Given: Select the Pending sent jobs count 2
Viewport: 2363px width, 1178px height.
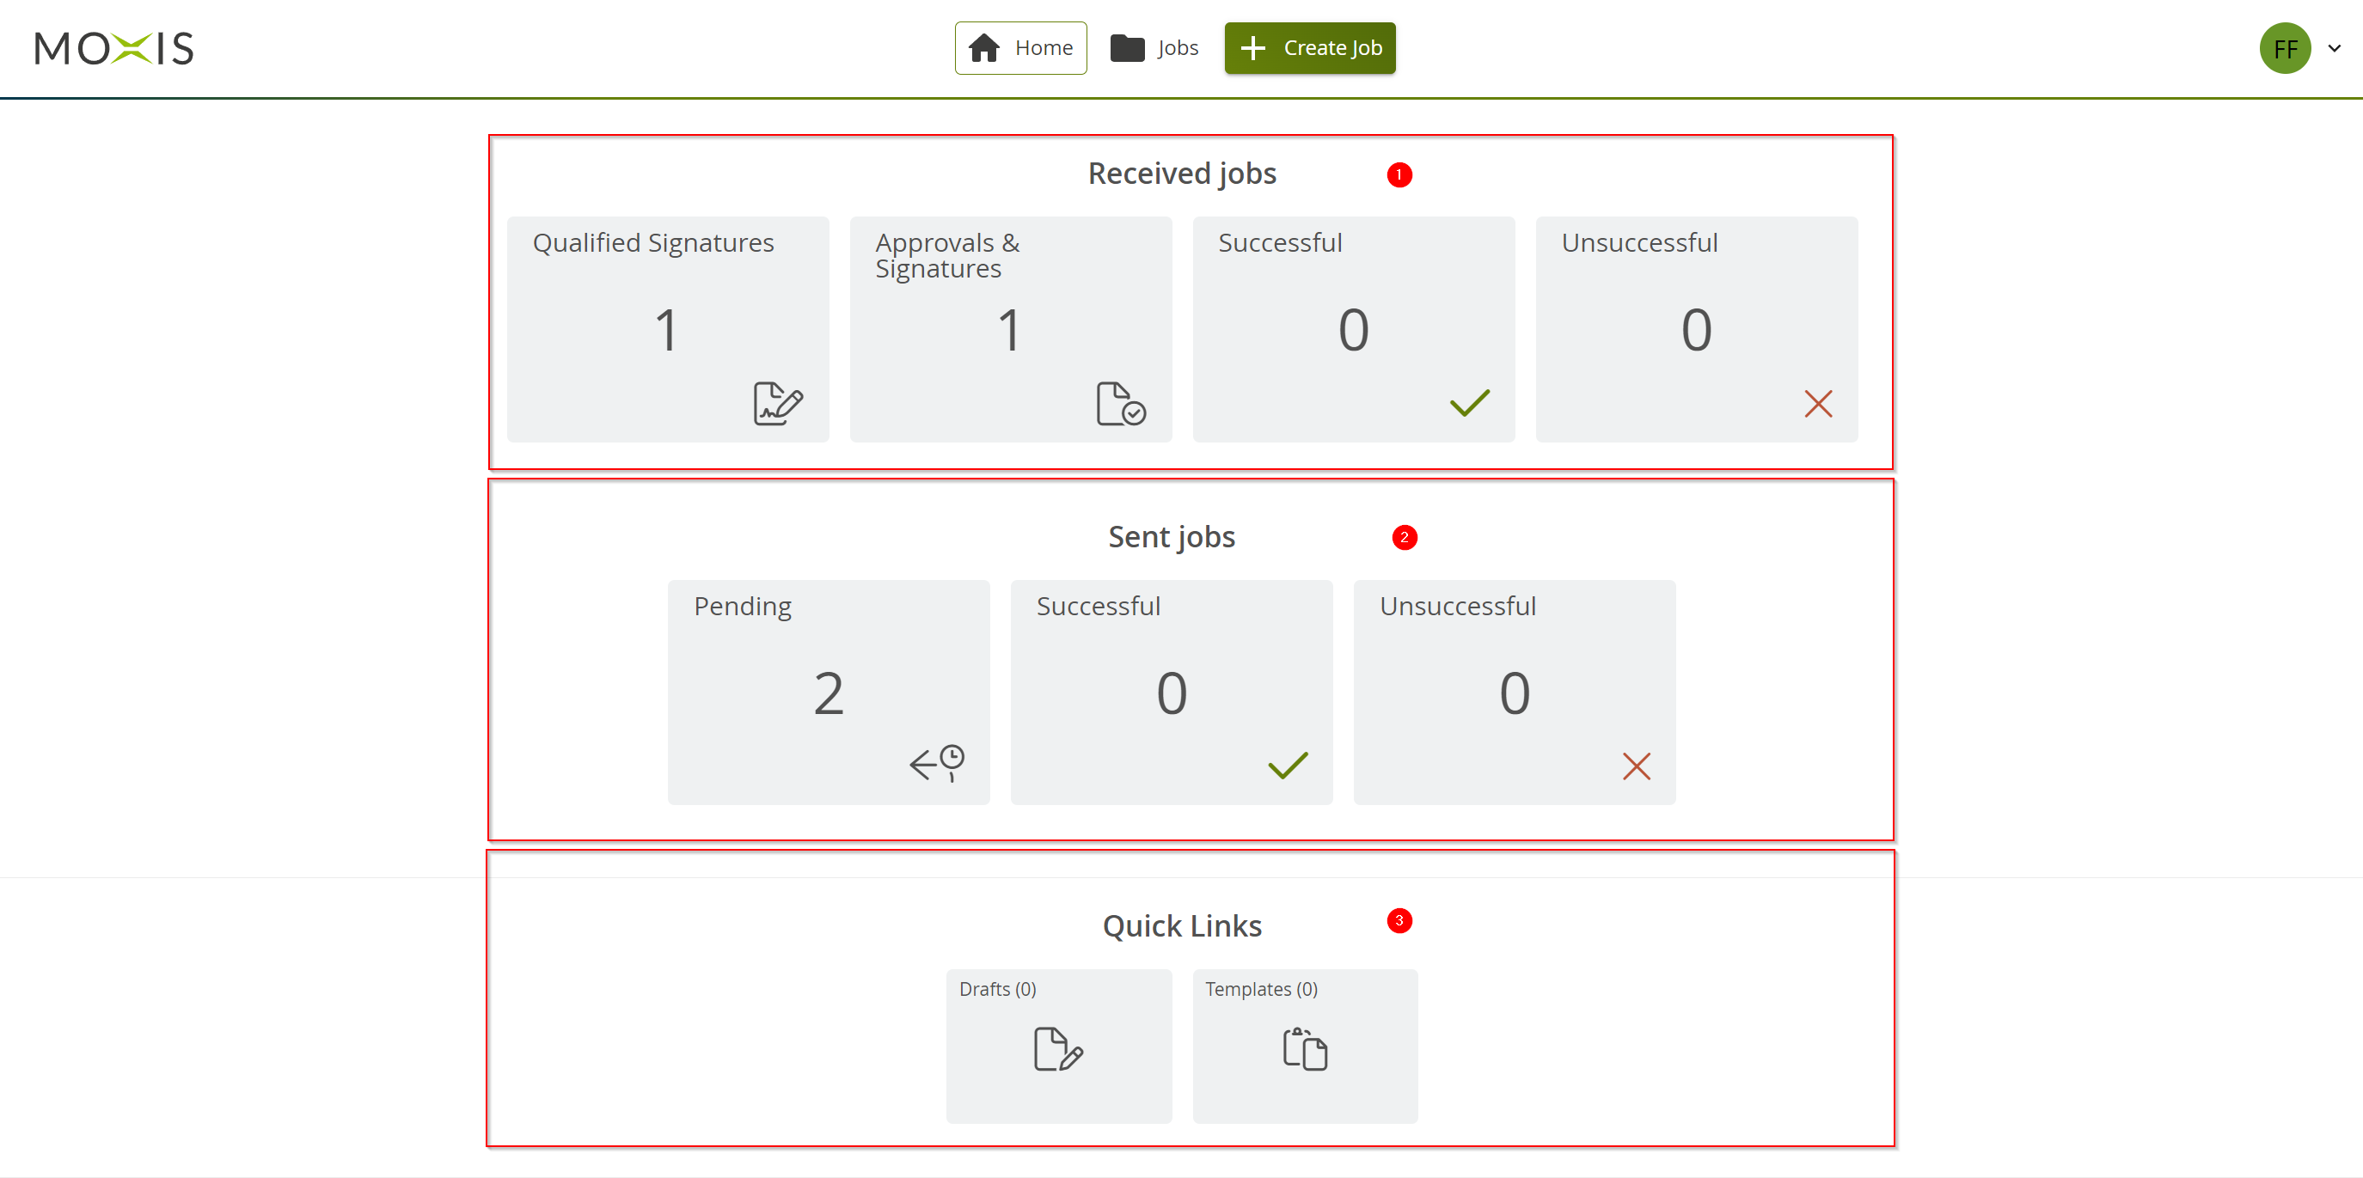Looking at the screenshot, I should [828, 693].
